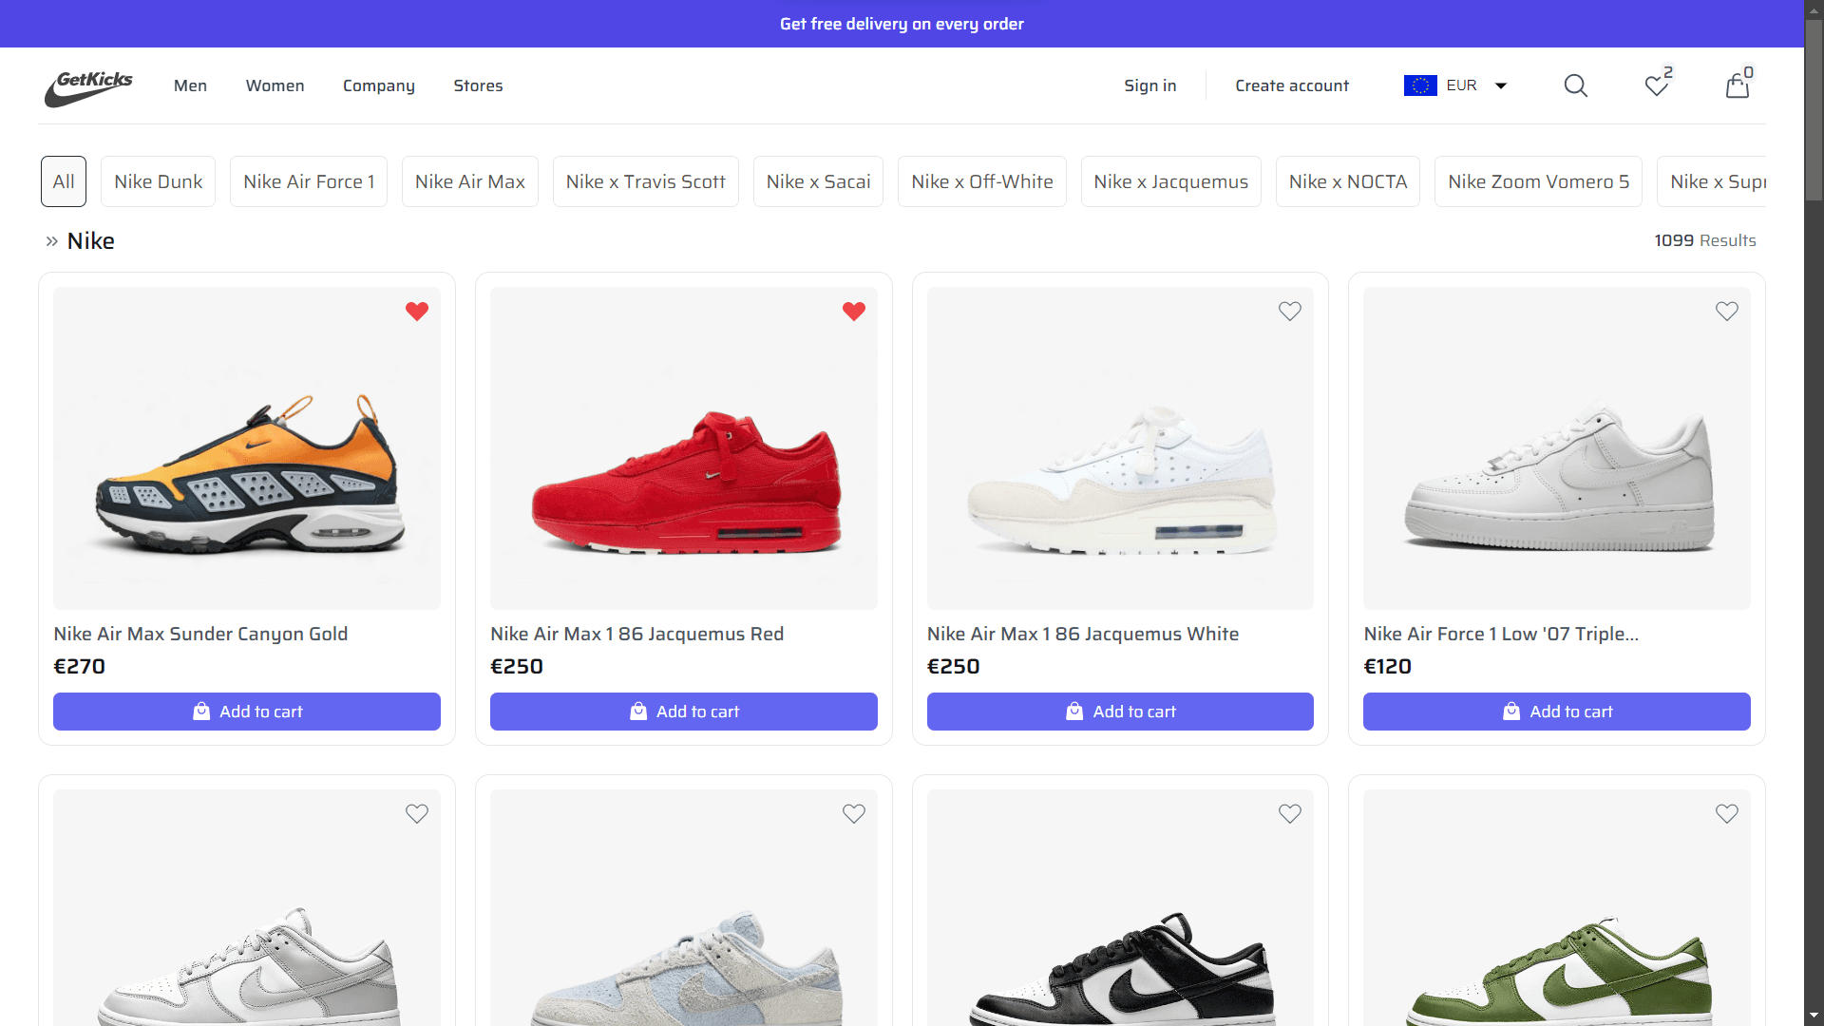Open the Women menu

[275, 85]
